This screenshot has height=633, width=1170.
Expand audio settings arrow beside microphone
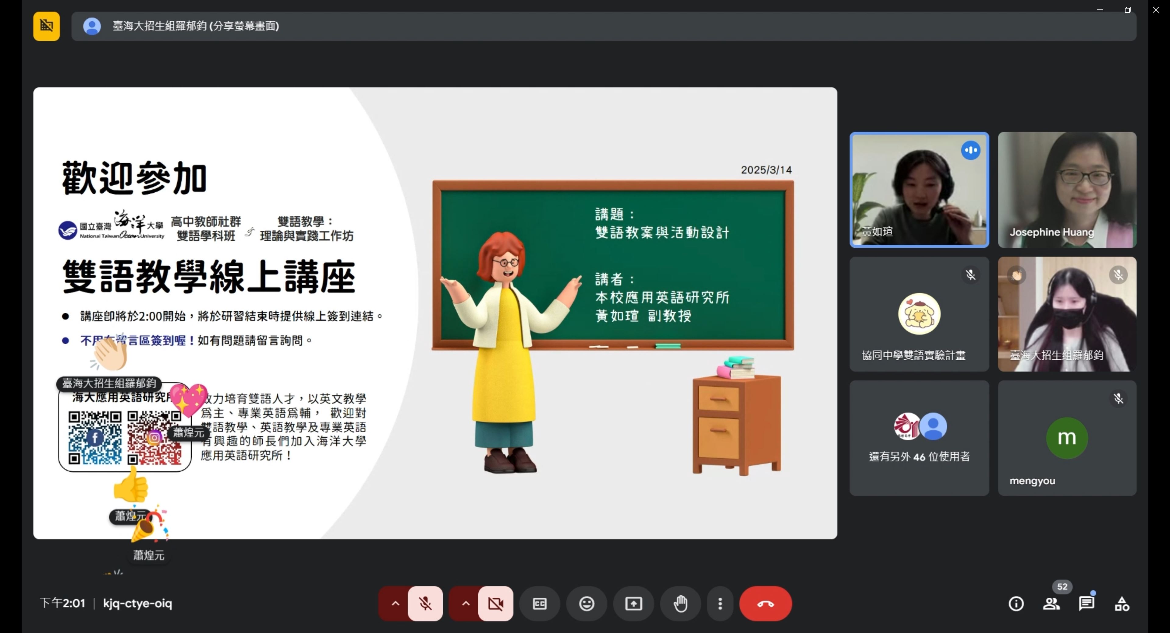395,603
